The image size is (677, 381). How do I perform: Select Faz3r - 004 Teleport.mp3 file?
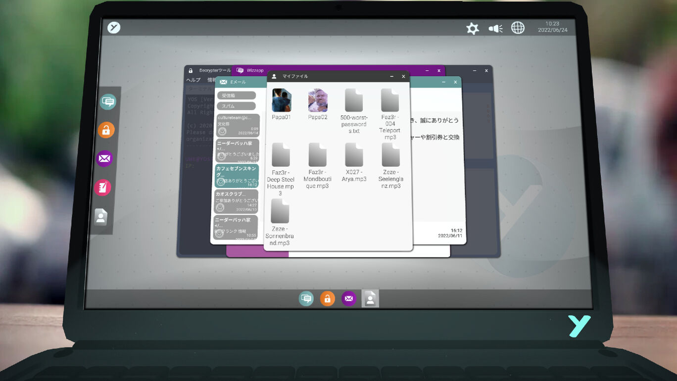(390, 114)
